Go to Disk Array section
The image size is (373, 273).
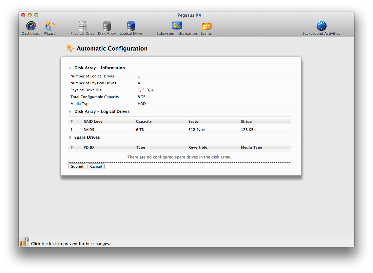pos(107,28)
